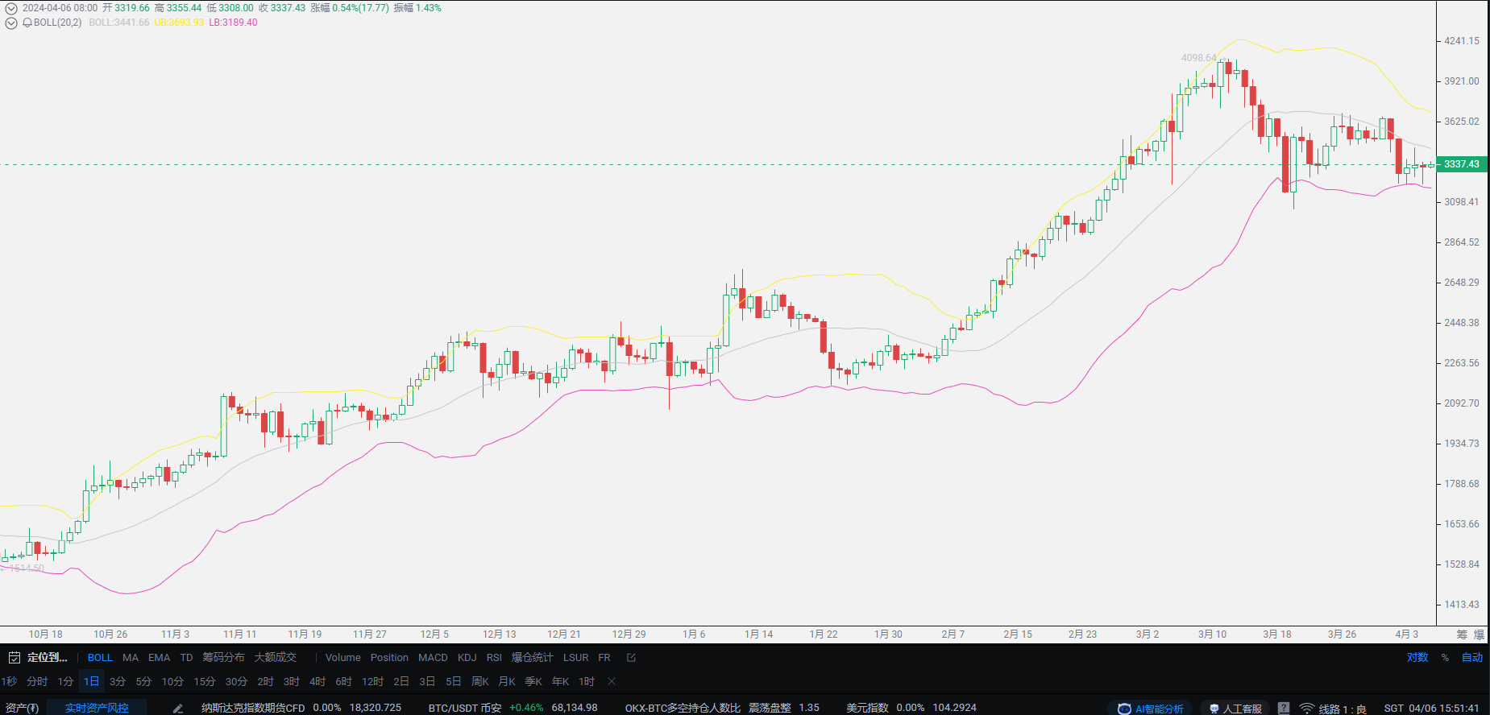Screen dimensions: 1490x715
Task: Toggle BOLL main indicator
Action: point(100,658)
